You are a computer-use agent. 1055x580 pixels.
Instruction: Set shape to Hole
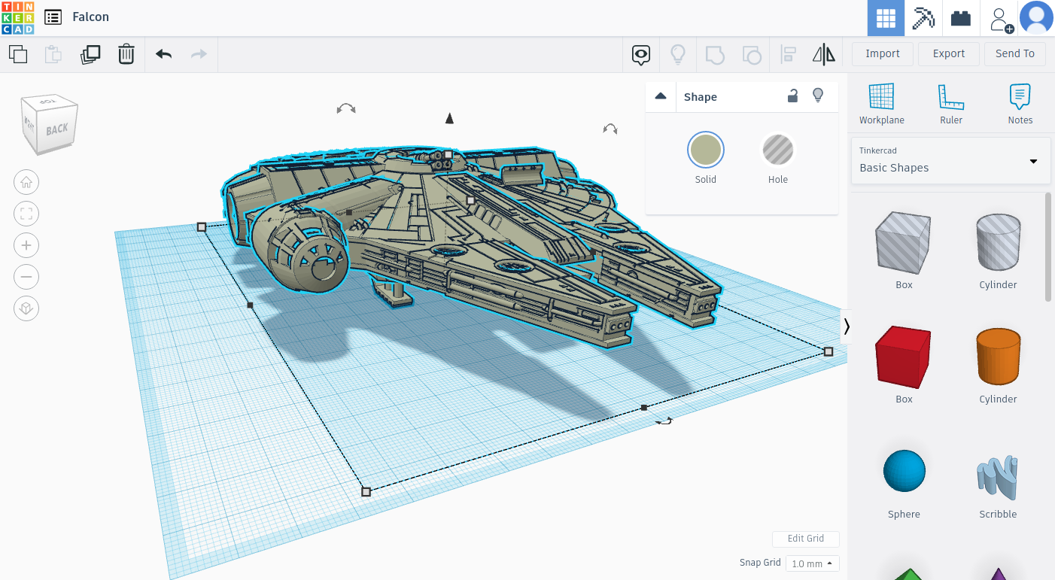(x=777, y=150)
